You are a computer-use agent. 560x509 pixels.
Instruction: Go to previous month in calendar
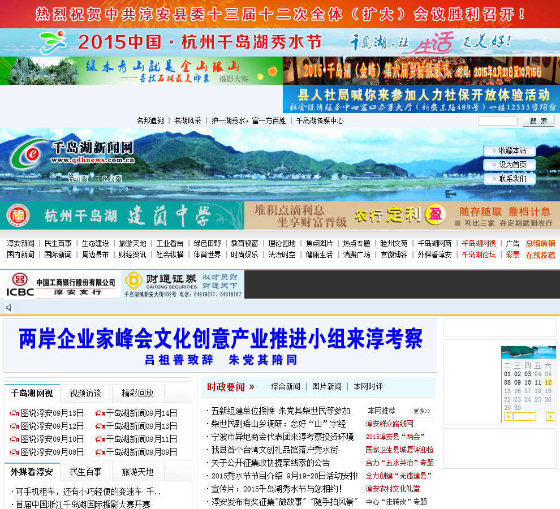508,416
